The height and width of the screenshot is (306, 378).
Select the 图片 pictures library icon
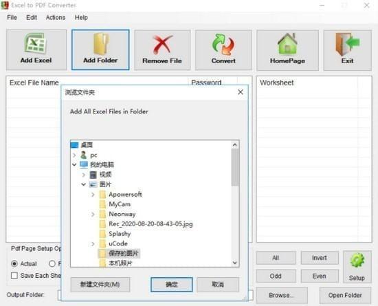pos(93,185)
